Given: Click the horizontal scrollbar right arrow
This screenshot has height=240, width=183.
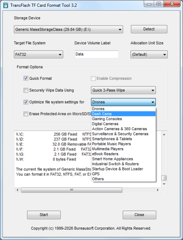Looking at the screenshot, I should coord(158,190).
